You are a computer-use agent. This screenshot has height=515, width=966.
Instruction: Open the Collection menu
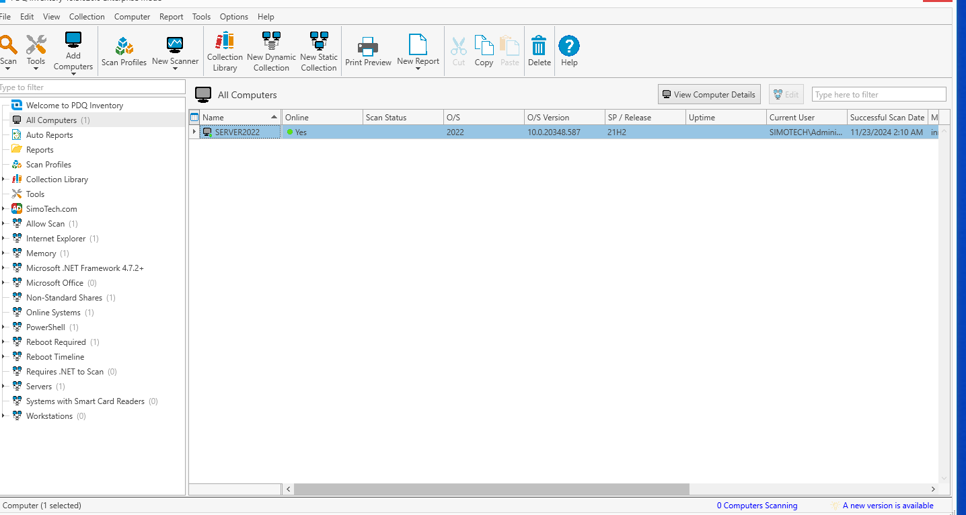(87, 17)
